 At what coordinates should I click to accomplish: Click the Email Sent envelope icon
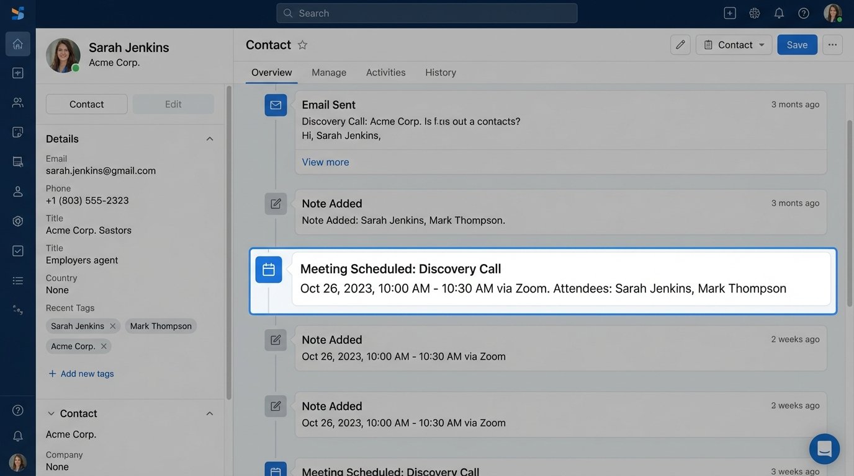point(276,105)
